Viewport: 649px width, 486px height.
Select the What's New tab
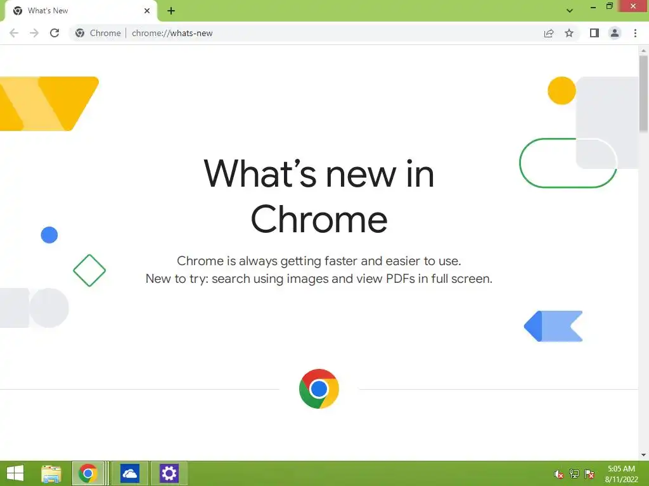point(80,11)
